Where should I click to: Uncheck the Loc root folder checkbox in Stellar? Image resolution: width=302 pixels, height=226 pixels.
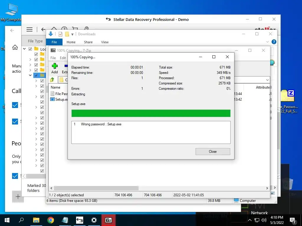click(30, 49)
